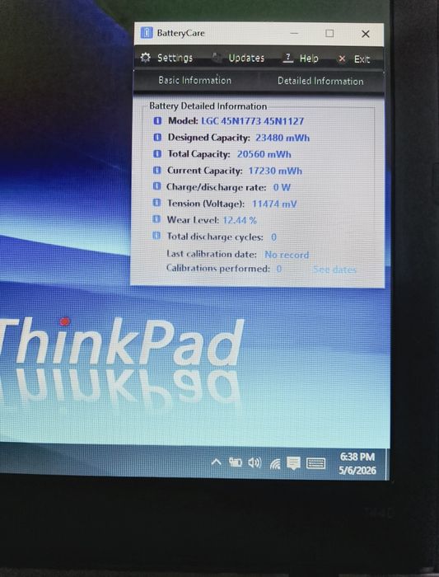Viewport: 439px width, 577px height.
Task: Click the battery icon beside Total Capacity
Action: (157, 154)
